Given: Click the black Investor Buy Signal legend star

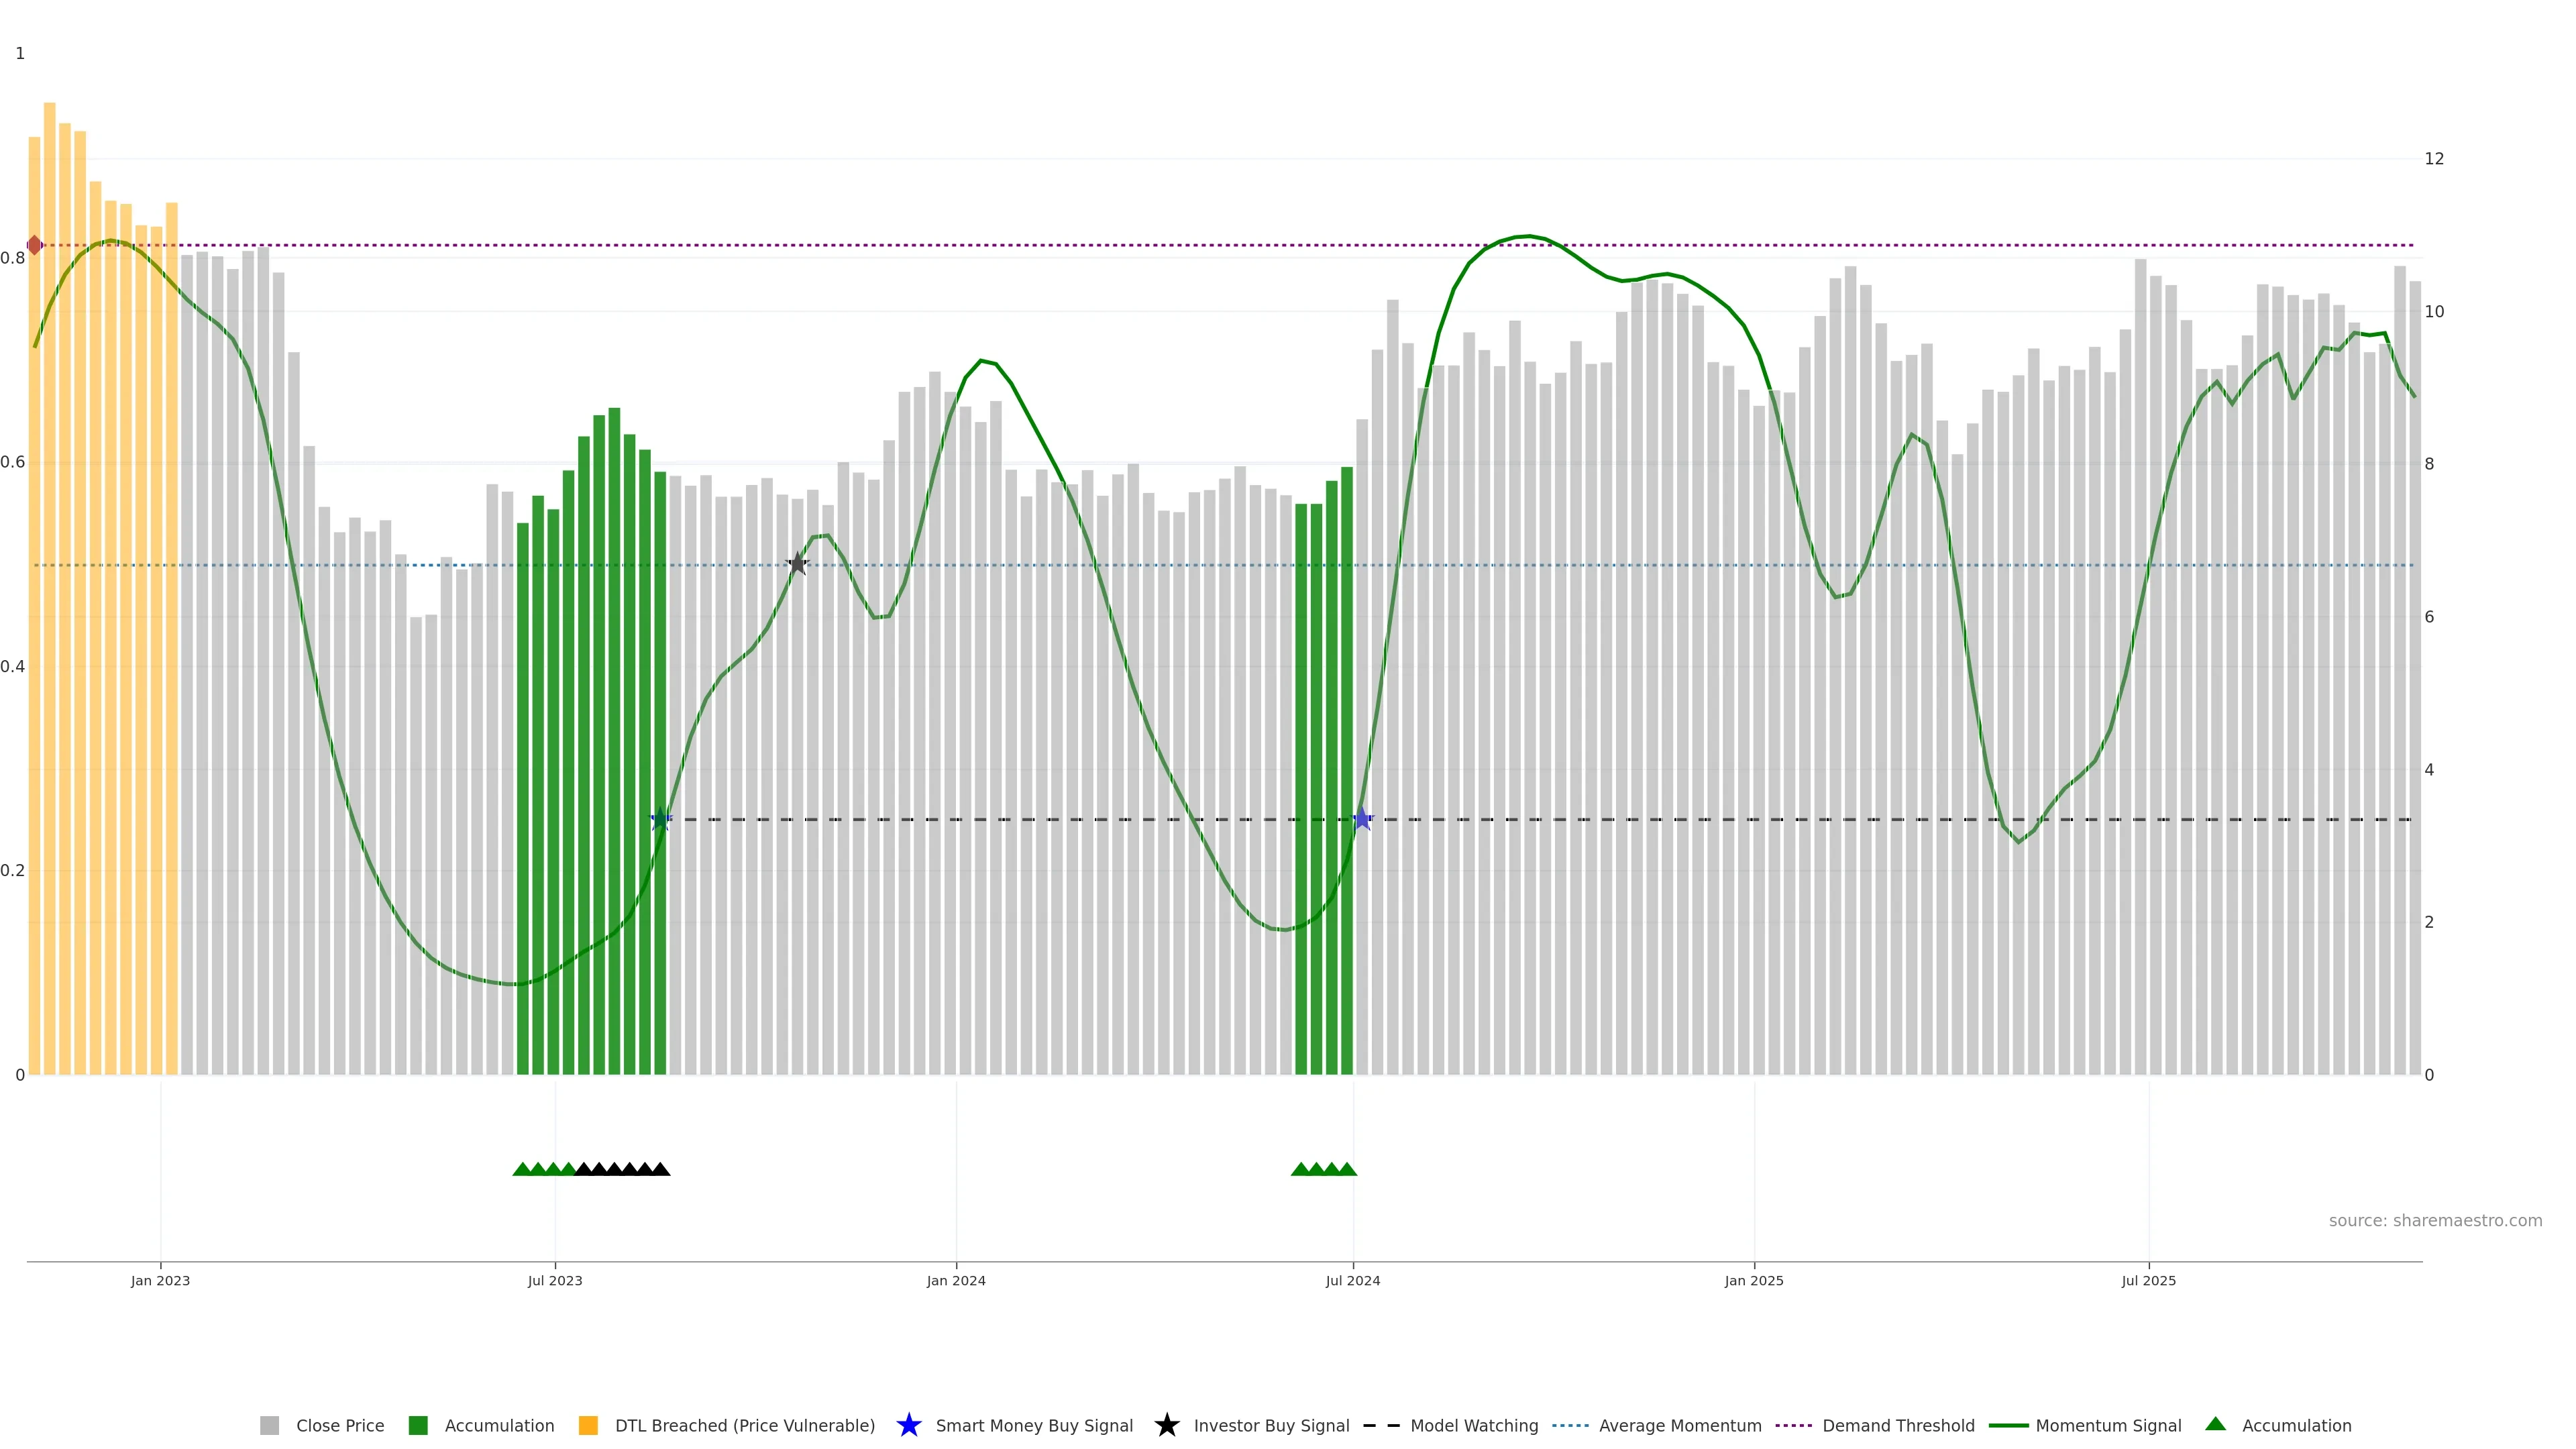Looking at the screenshot, I should [1166, 1425].
